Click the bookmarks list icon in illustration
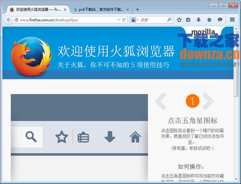Image resolution: width=241 pixels, height=184 pixels. point(83,137)
